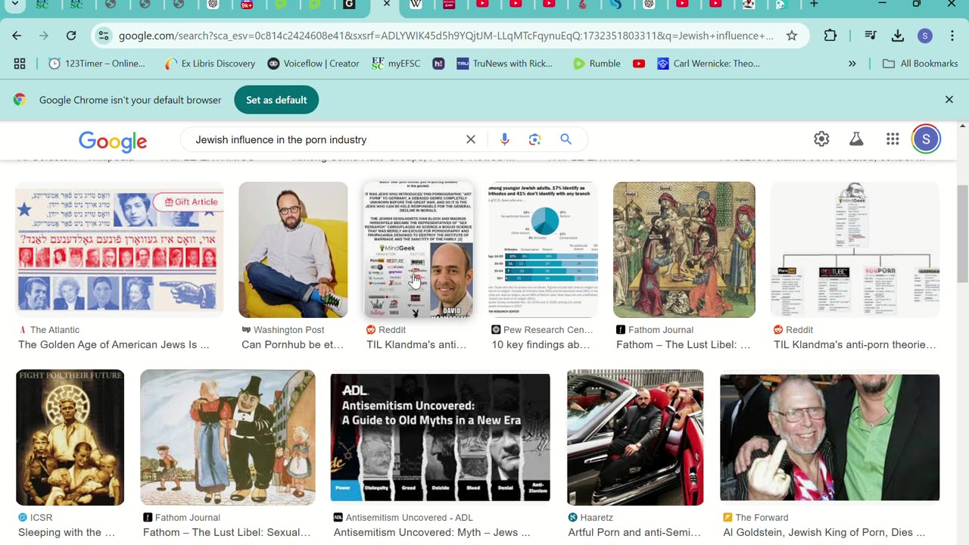Open 'Can Pornhub be et...' result title
This screenshot has height=545, width=969.
pos(292,344)
